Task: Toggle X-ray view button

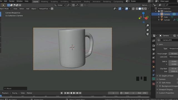Action: [x=133, y=9]
